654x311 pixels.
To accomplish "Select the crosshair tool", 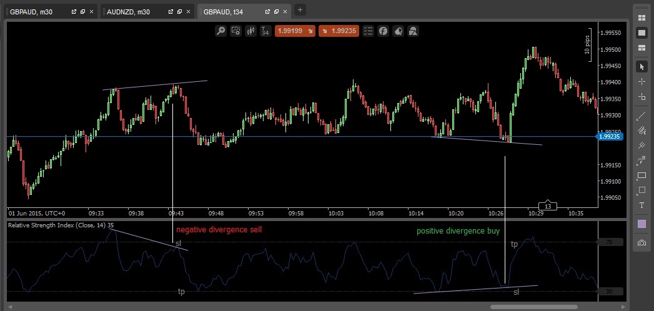I will (x=642, y=82).
